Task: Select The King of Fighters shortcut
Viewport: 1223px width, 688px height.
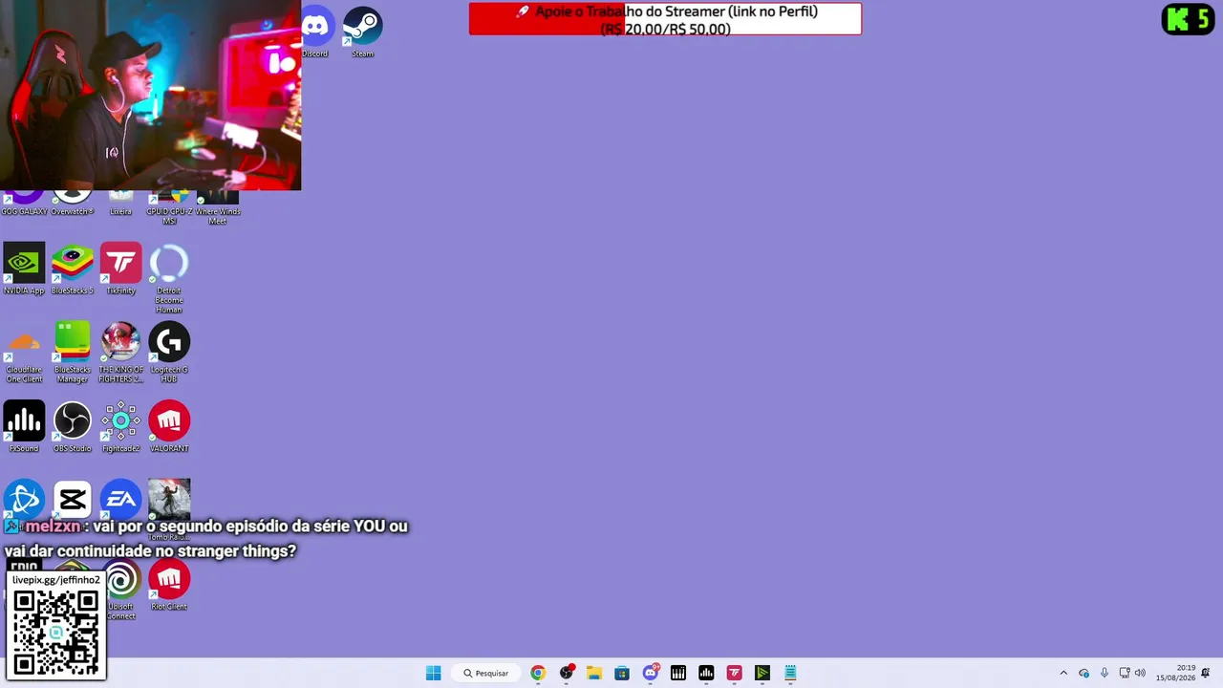Action: click(x=120, y=342)
